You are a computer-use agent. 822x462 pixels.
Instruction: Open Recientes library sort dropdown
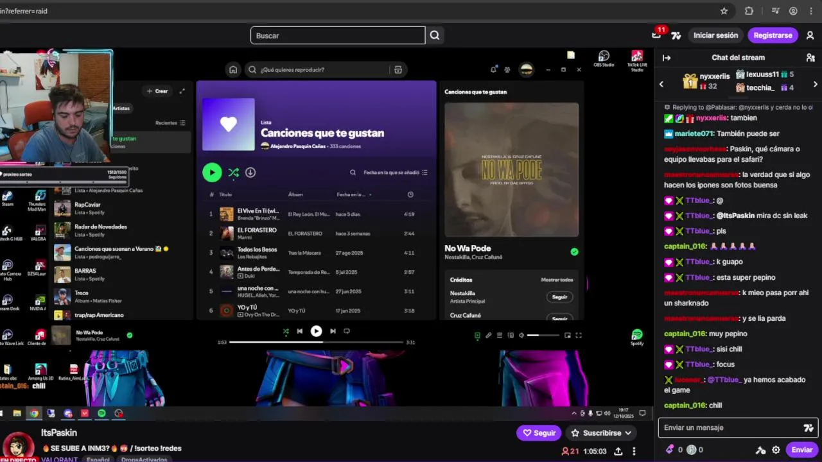coord(170,123)
